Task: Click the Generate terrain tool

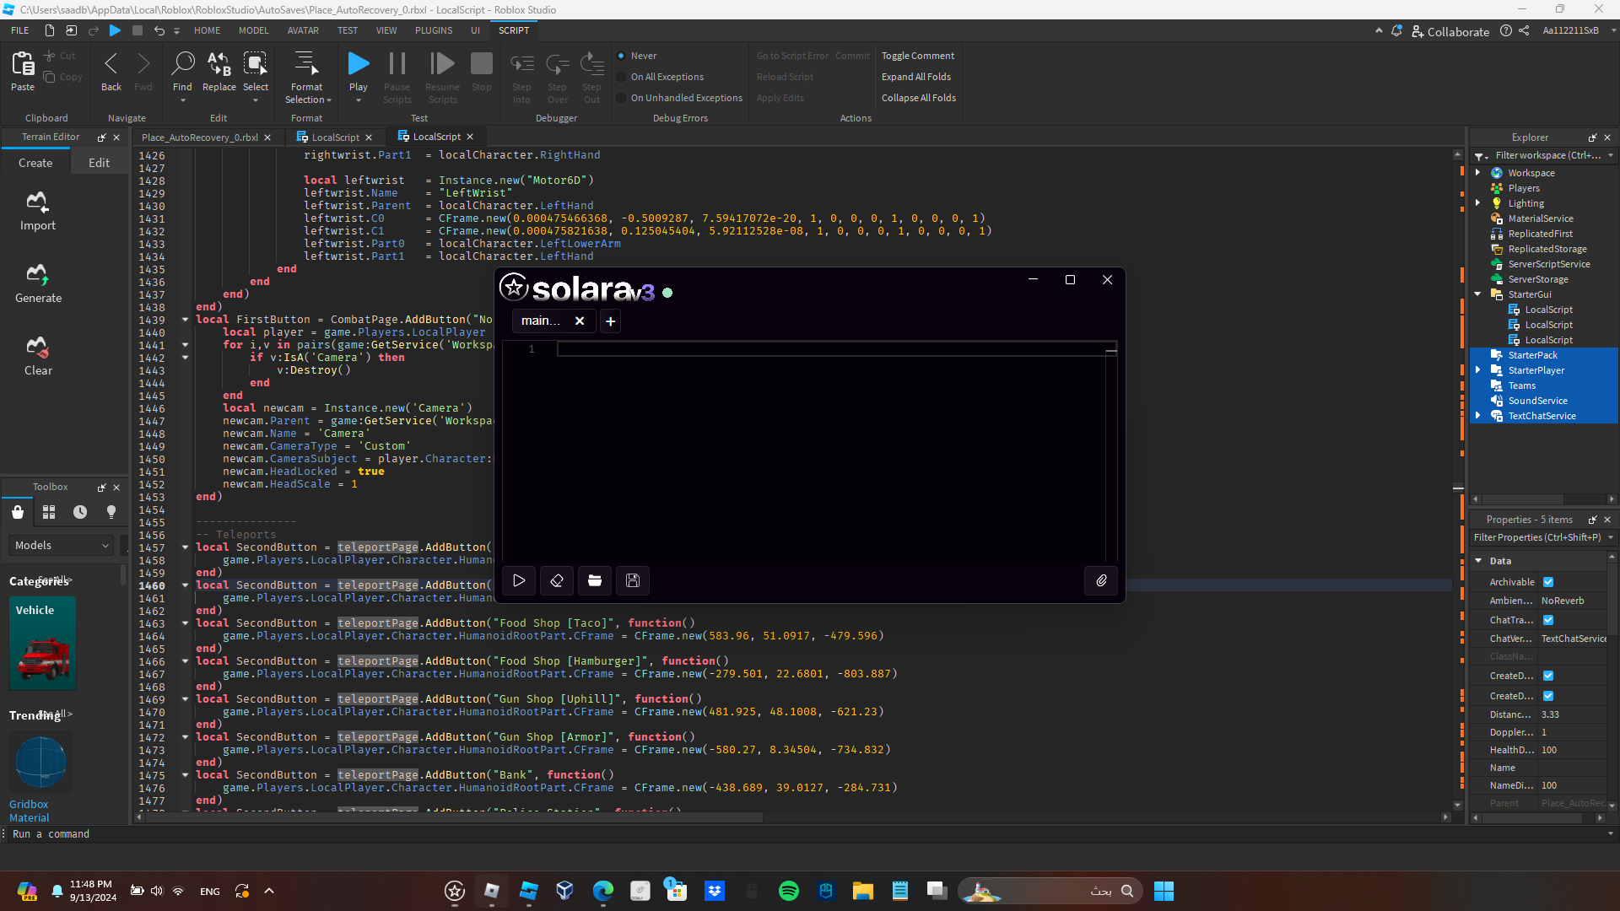Action: (x=38, y=283)
